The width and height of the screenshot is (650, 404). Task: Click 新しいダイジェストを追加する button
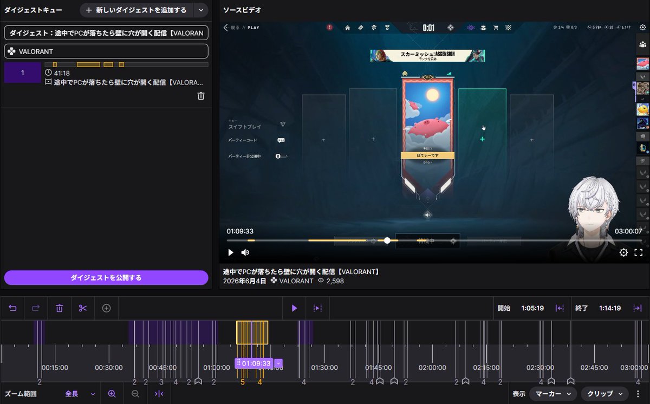[136, 10]
